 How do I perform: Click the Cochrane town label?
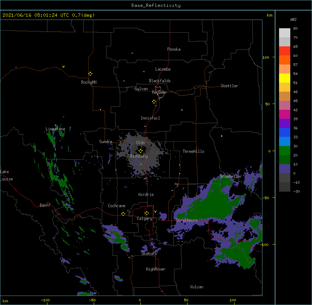(x=117, y=206)
